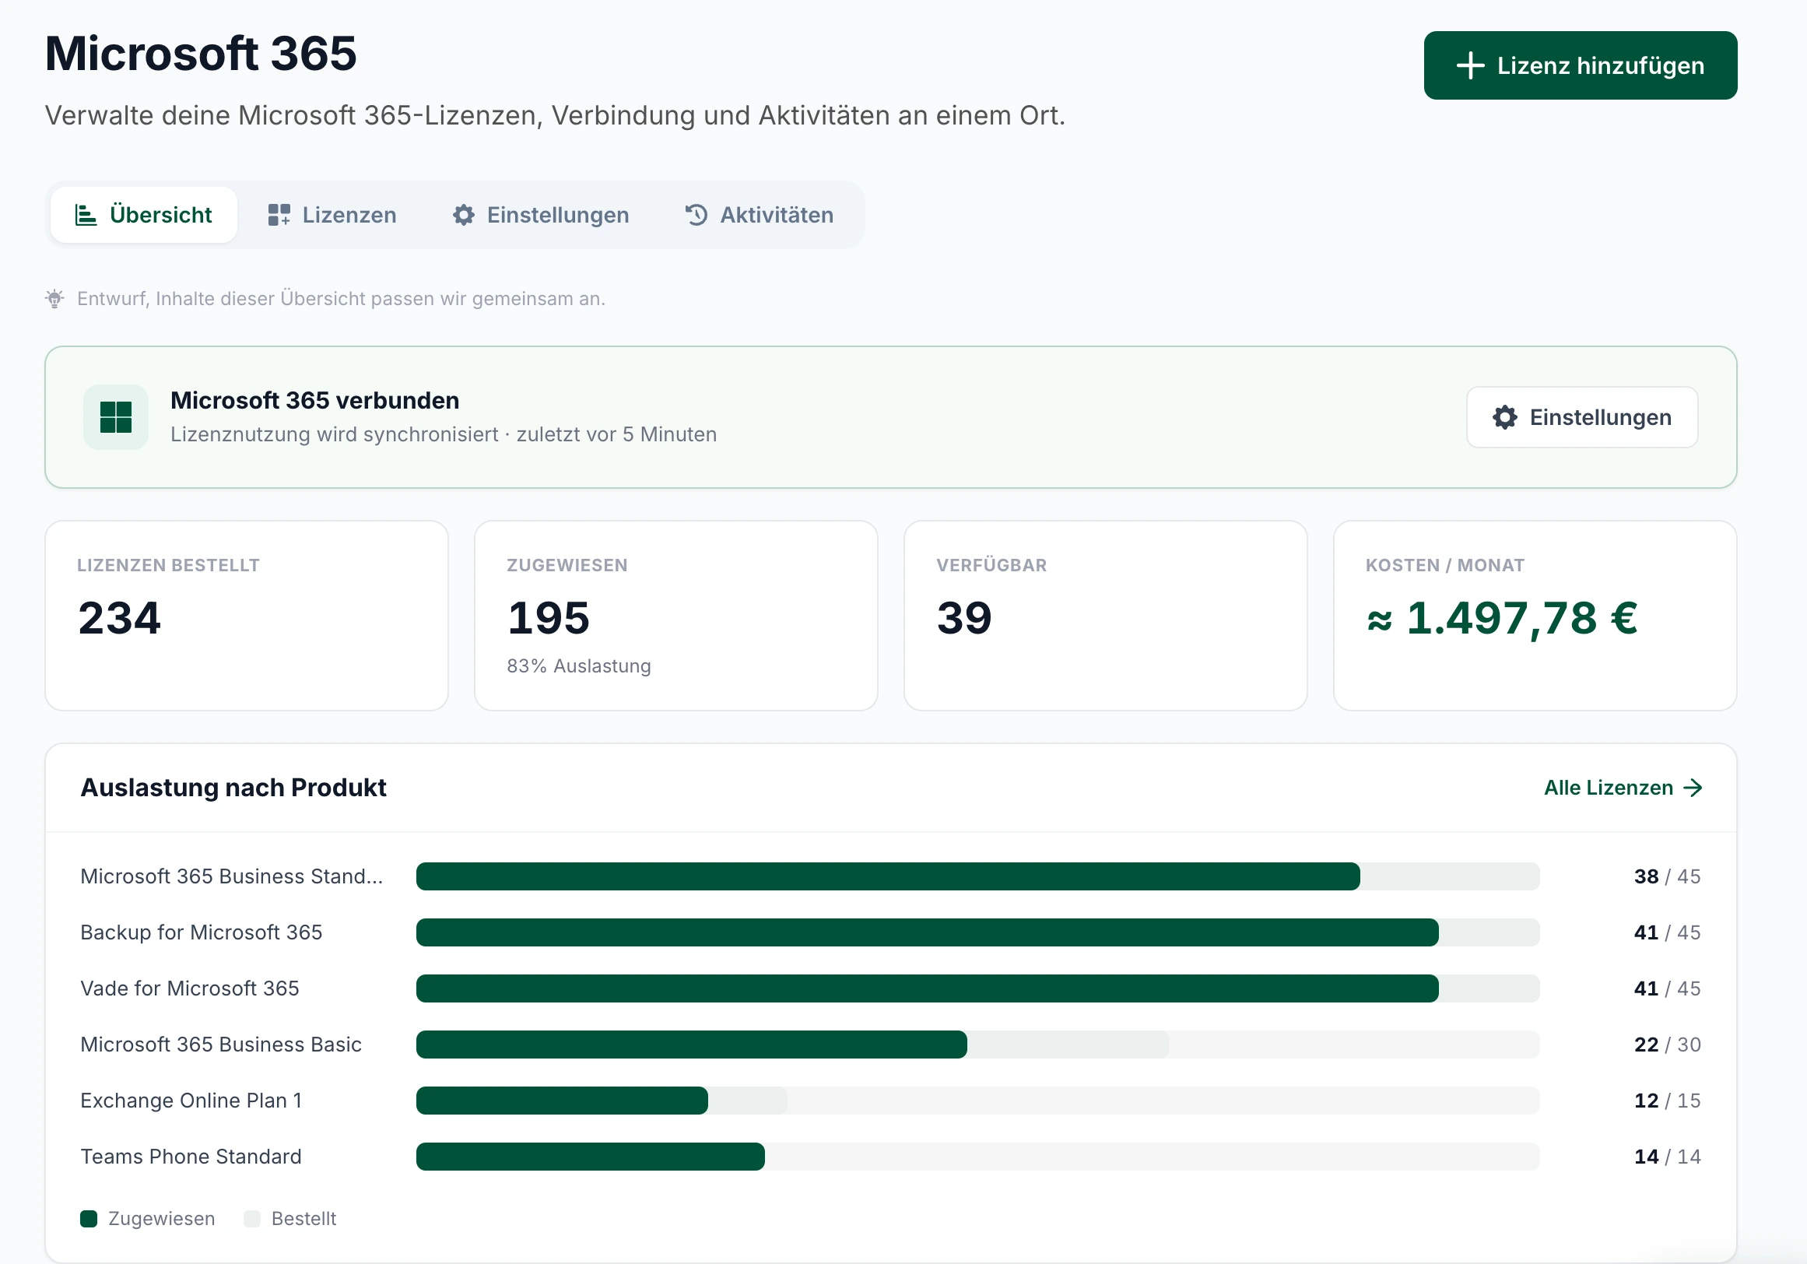The width and height of the screenshot is (1807, 1264).
Task: Click the "22 / 30" count value
Action: pyautogui.click(x=1667, y=1045)
